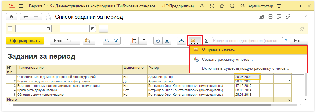Close the report tab with X
The height and width of the screenshot is (112, 315).
306,17
